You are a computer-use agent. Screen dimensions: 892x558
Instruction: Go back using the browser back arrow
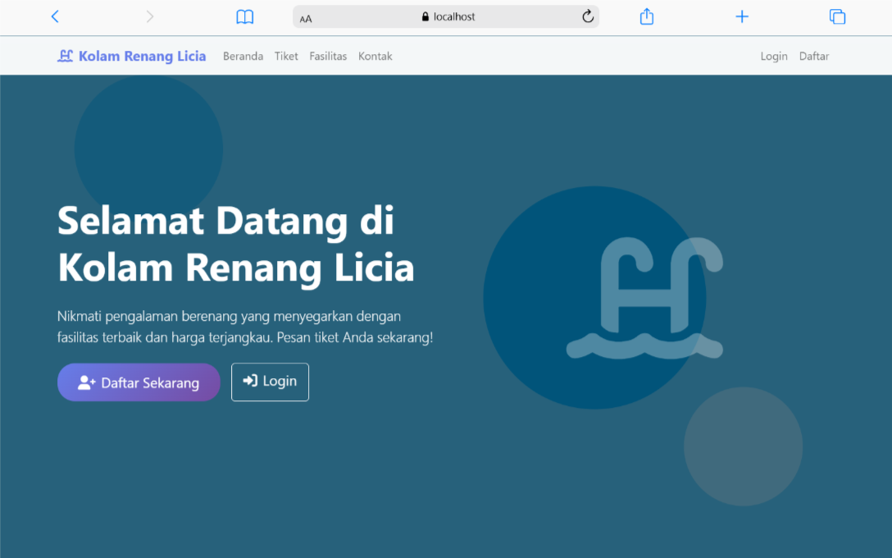click(55, 16)
